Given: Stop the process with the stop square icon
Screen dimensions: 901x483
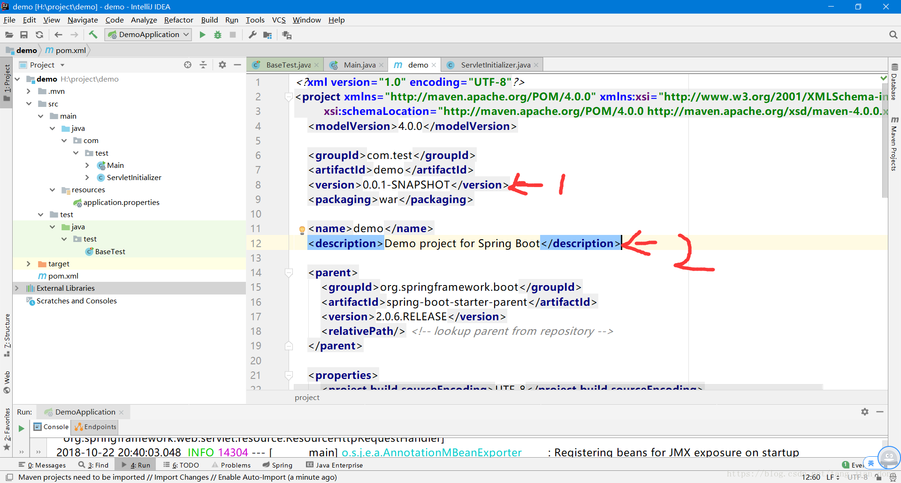Looking at the screenshot, I should [x=233, y=35].
